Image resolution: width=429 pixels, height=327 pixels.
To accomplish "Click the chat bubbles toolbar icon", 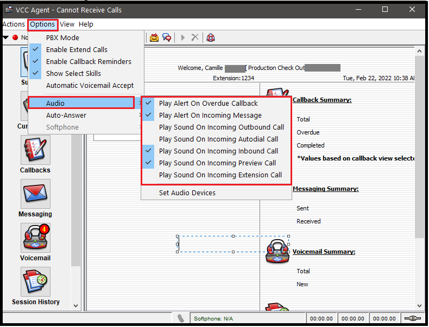I will [167, 37].
